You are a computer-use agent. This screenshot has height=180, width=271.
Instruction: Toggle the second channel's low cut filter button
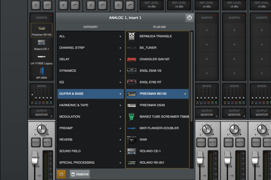75,5
